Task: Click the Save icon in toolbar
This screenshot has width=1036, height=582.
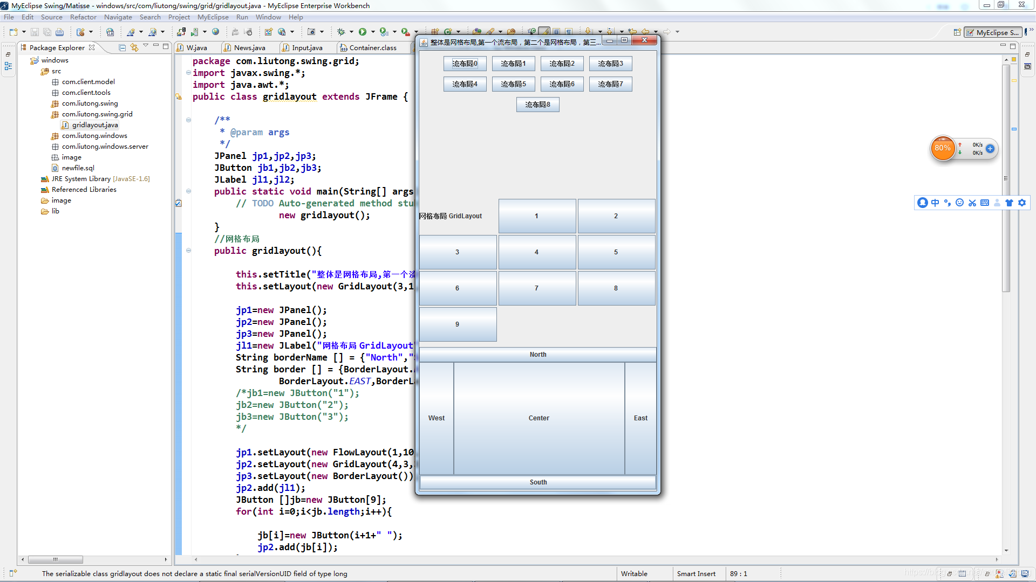Action: click(35, 32)
